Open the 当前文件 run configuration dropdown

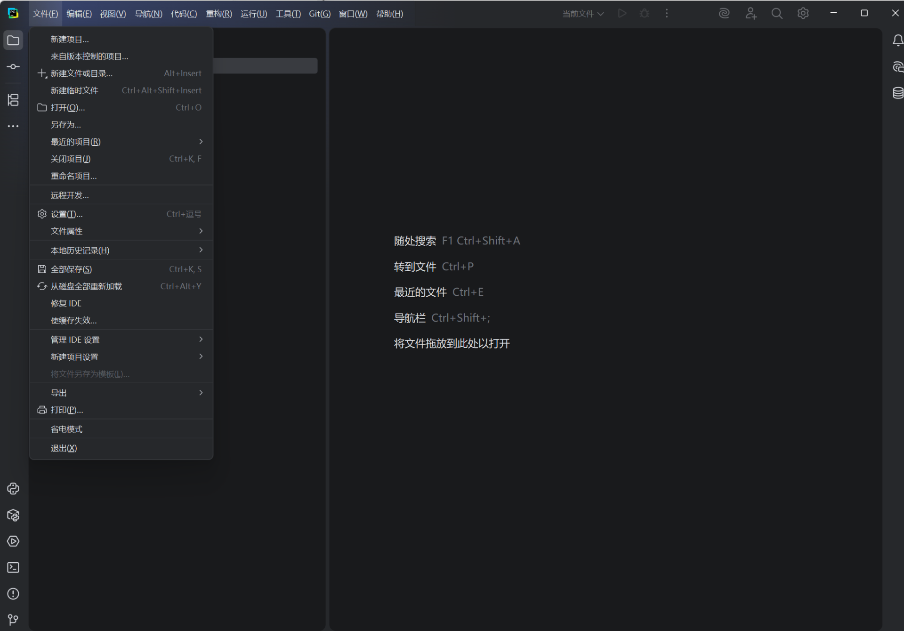tap(583, 14)
